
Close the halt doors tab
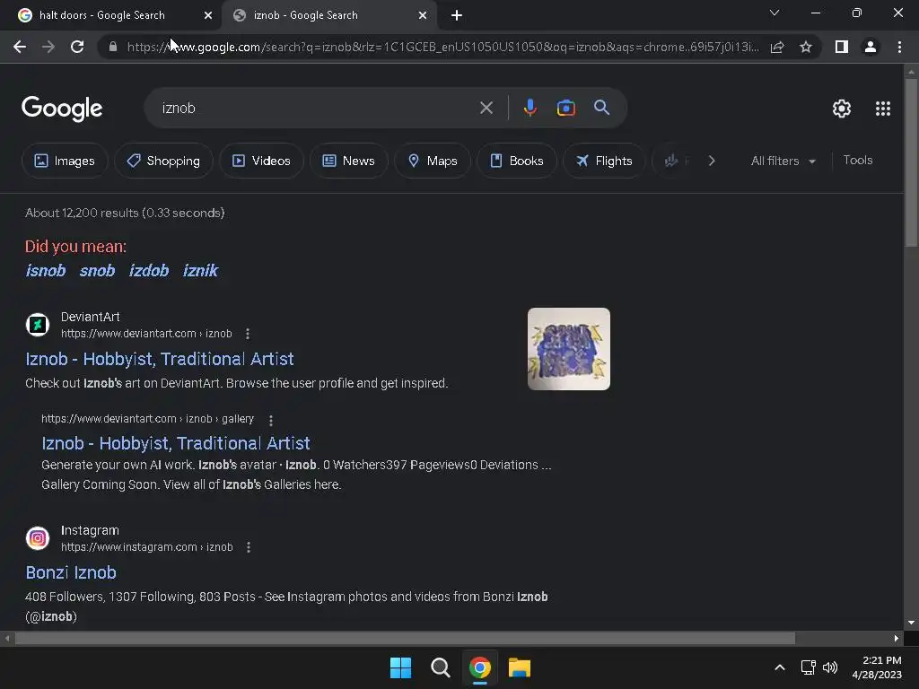(208, 16)
